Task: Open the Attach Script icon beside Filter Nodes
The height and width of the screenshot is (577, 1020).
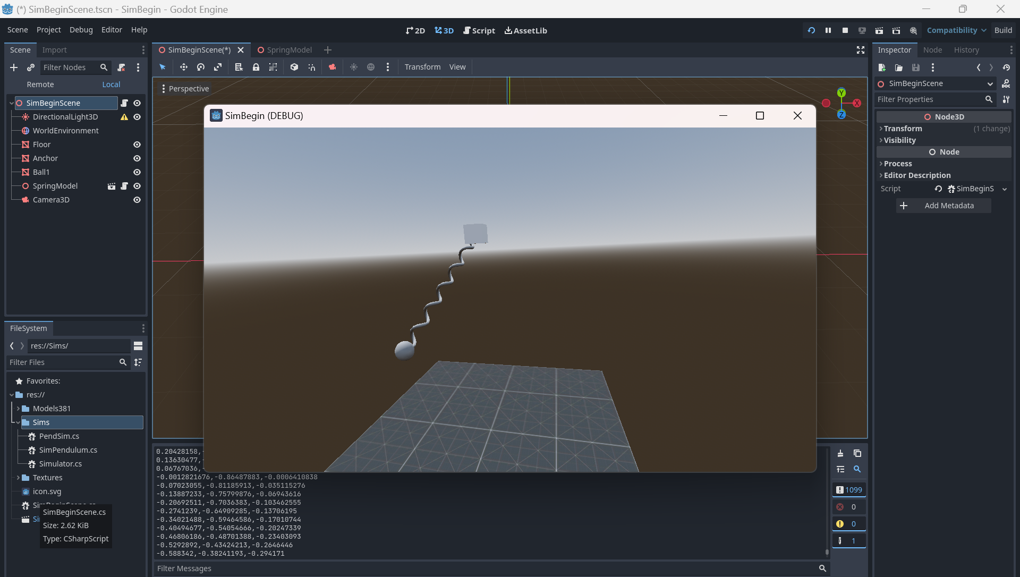Action: [x=121, y=67]
